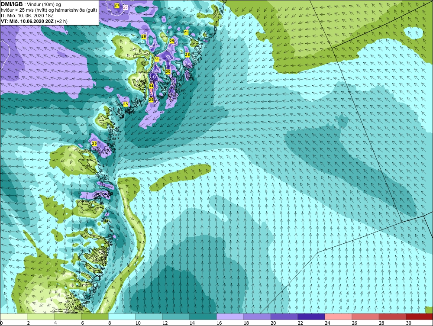Viewport: 433px width, 326px height.
Task: Click the pale 0–2 m/s legend swatch
Action: pos(13,316)
